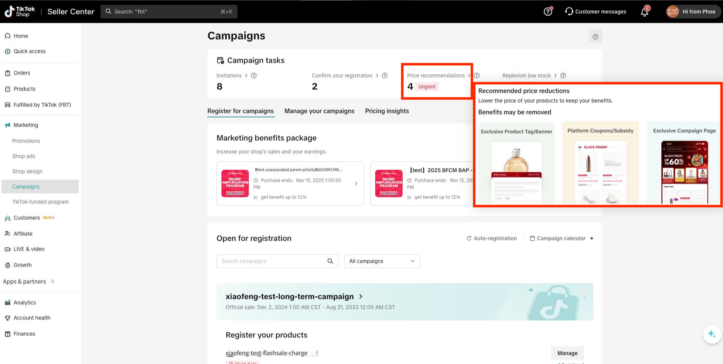723x364 pixels.
Task: Click the magnifier icon in Search campaigns
Action: (x=330, y=261)
